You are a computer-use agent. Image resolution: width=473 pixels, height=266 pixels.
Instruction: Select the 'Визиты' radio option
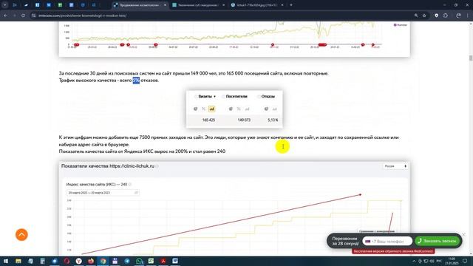coord(196,97)
